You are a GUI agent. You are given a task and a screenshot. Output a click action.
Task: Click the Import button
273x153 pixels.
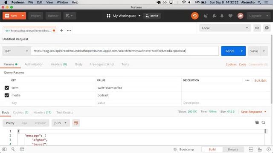tap(36, 16)
